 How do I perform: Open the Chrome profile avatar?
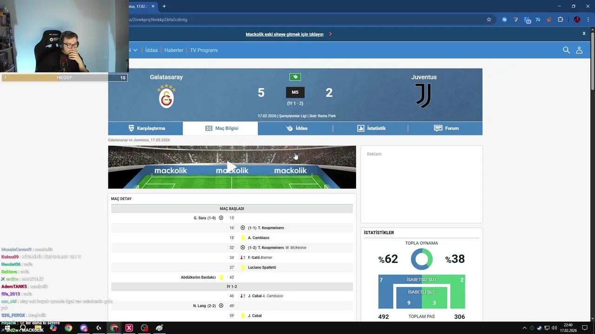(577, 19)
